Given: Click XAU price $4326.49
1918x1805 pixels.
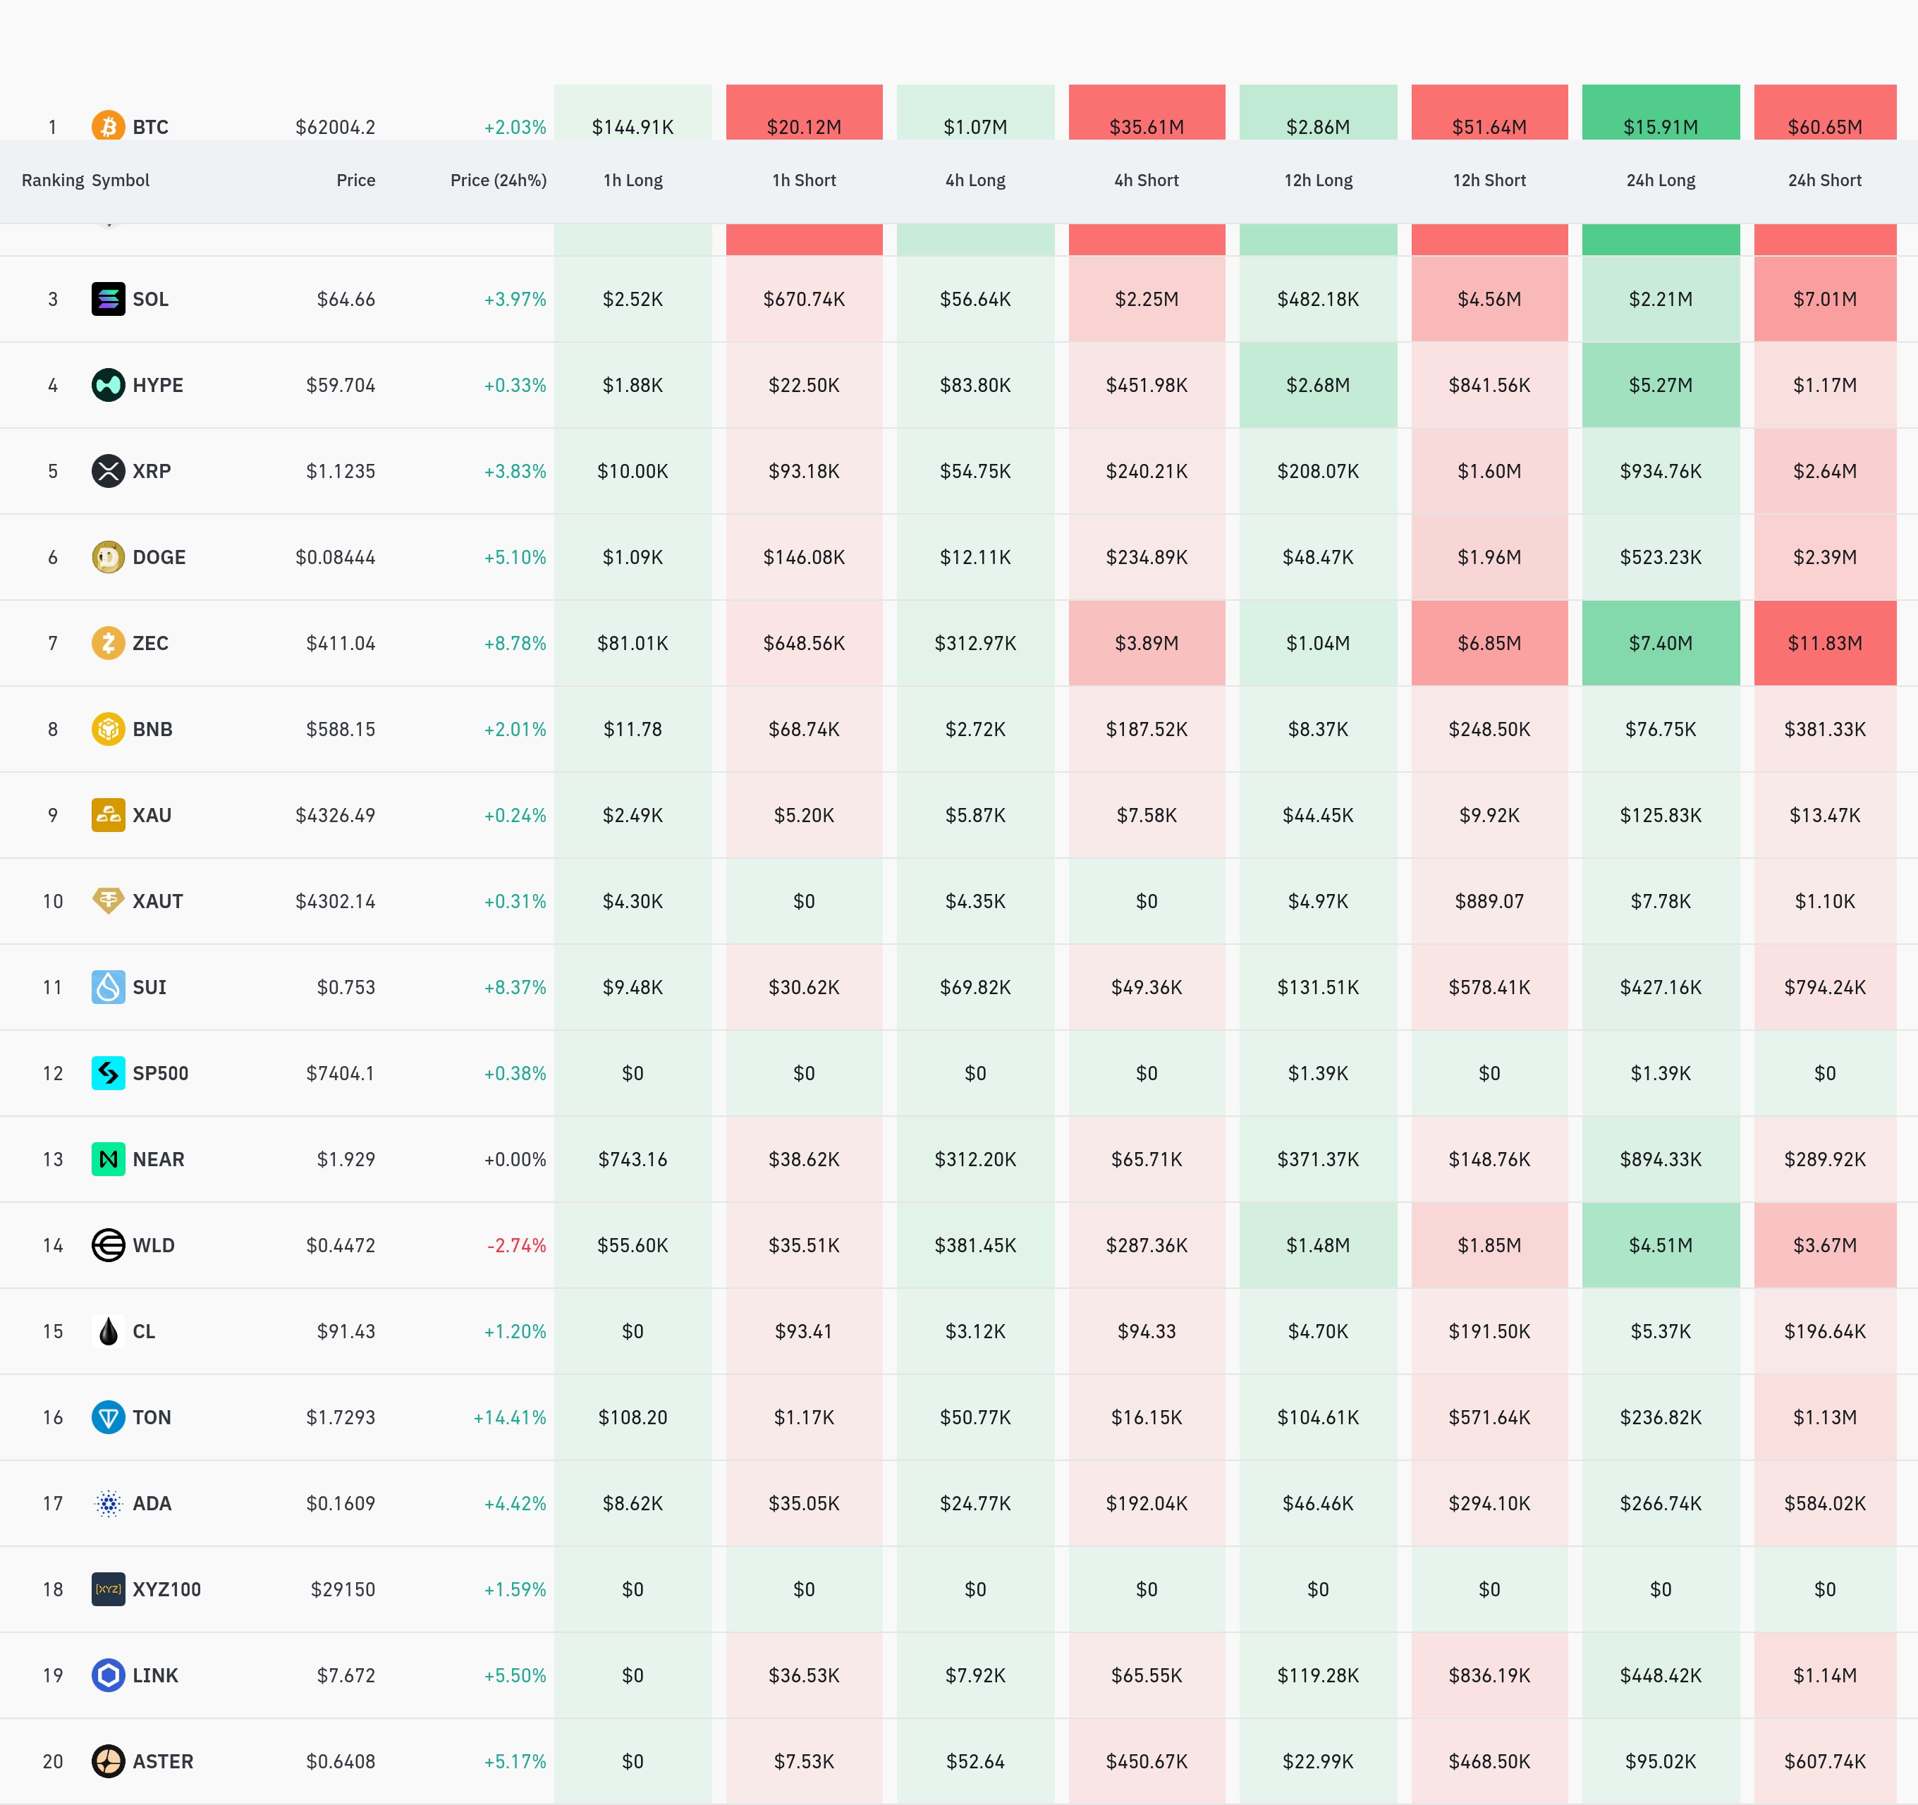Looking at the screenshot, I should (336, 815).
